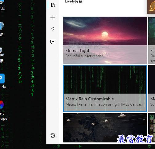Click the Lively Wallpaper desktop shortcut icon
The width and height of the screenshot is (155, 149).
(2, 105)
